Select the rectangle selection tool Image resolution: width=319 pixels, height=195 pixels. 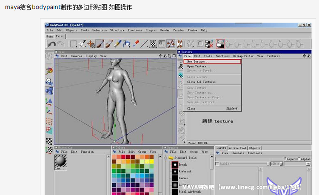point(73,44)
